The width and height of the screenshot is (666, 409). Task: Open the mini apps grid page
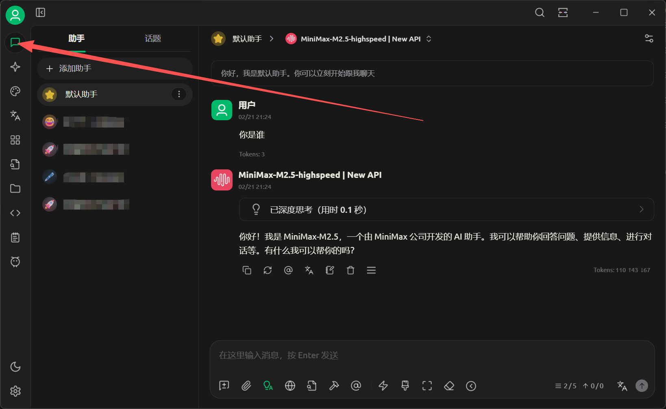pos(15,140)
